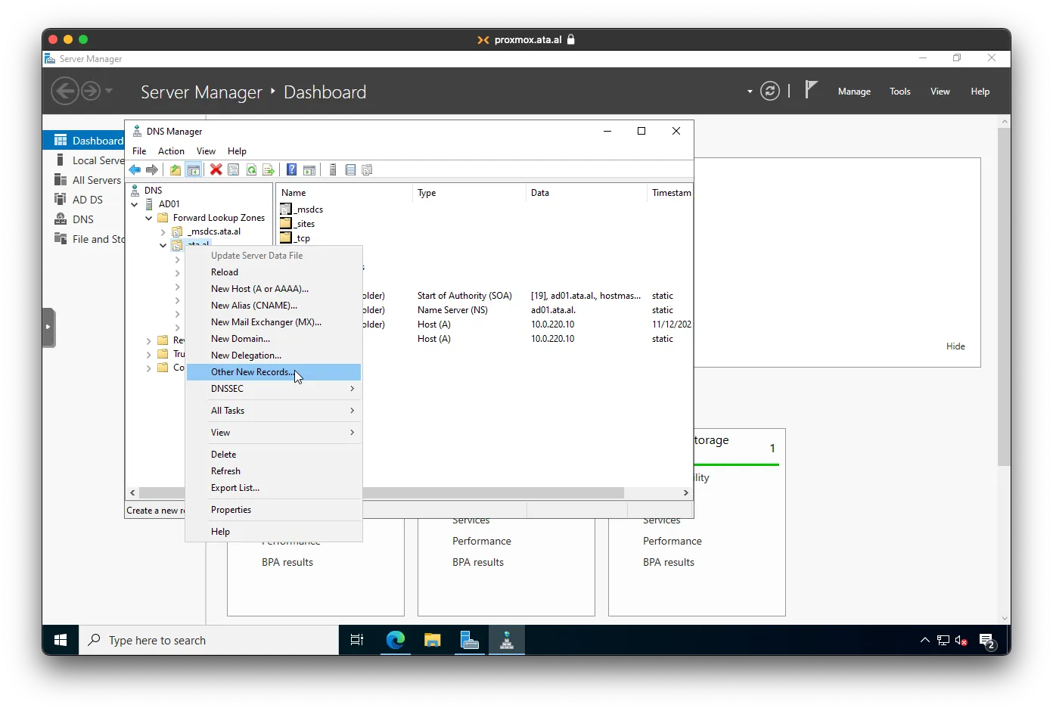The width and height of the screenshot is (1053, 711).
Task: Expand the left edge panel handle
Action: [49, 328]
